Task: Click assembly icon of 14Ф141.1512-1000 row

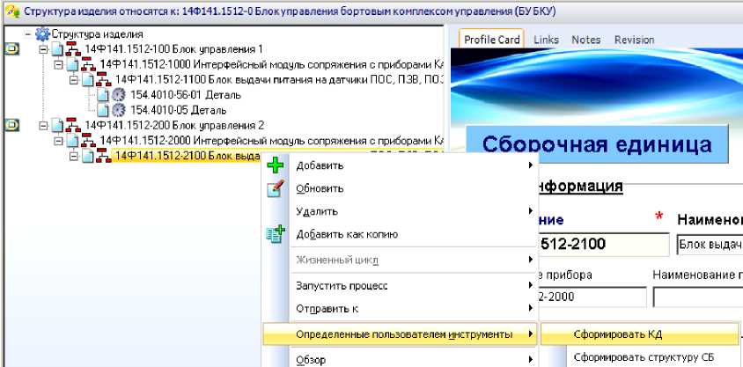Action: (x=88, y=64)
